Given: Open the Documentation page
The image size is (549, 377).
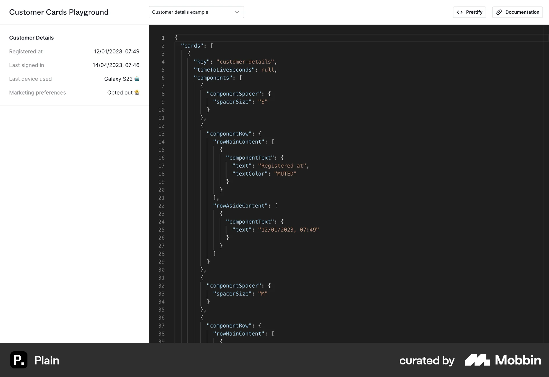Looking at the screenshot, I should click(x=517, y=12).
